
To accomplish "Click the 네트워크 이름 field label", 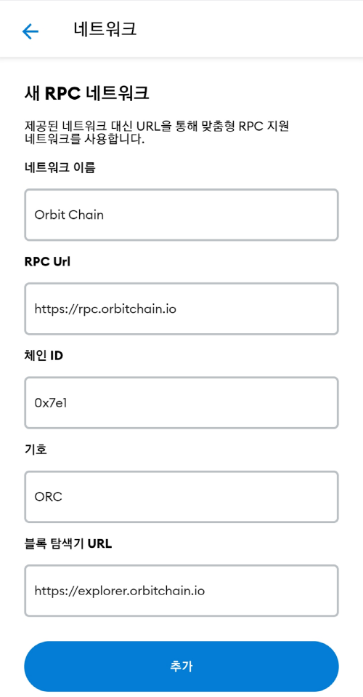I will click(60, 167).
